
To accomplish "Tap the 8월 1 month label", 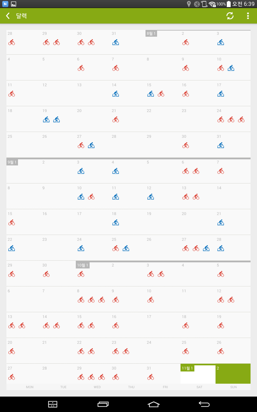I will coord(151,33).
